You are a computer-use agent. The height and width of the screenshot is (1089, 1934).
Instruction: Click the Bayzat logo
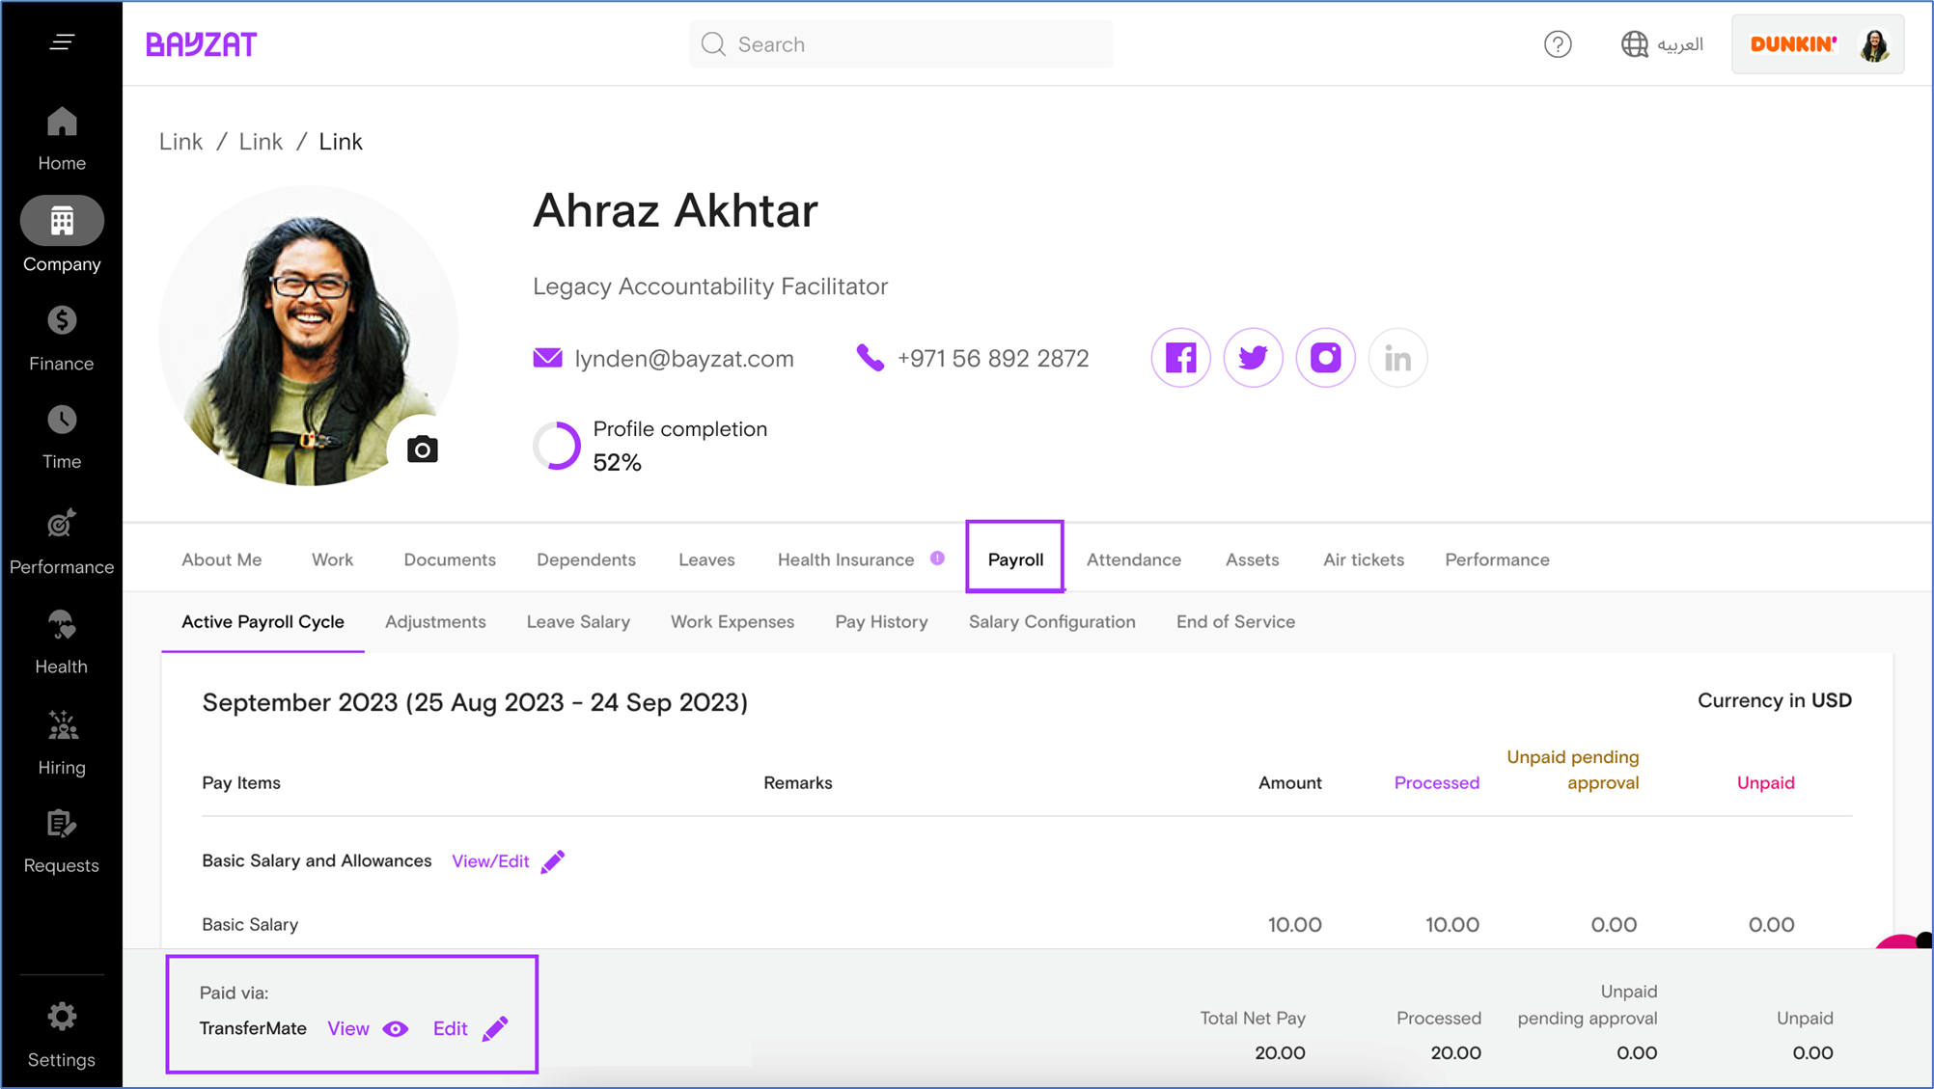click(x=201, y=44)
